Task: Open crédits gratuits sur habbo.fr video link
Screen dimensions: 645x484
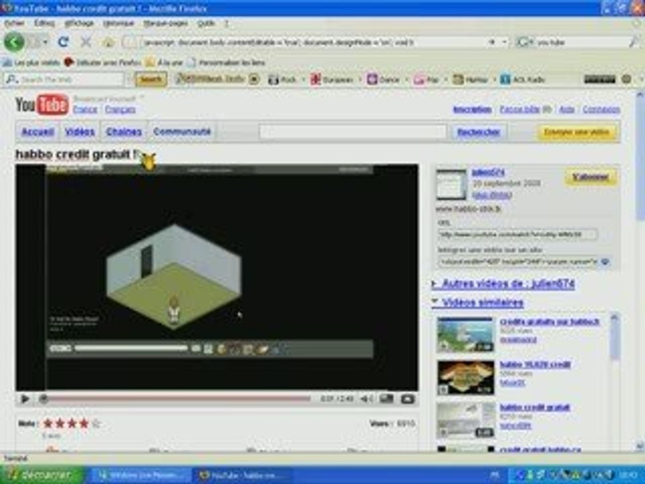Action: (x=550, y=321)
